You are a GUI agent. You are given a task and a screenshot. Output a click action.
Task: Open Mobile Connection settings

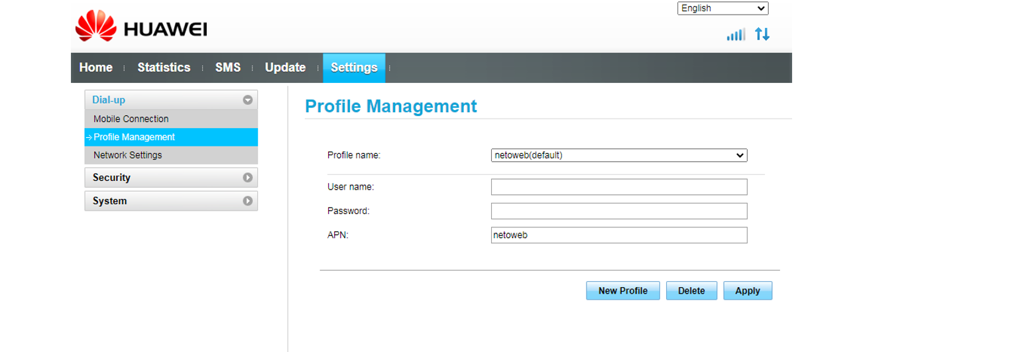click(x=131, y=119)
